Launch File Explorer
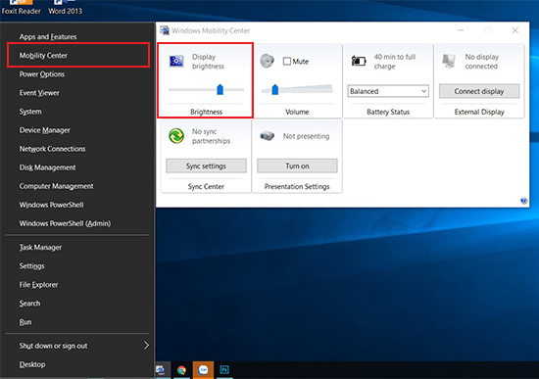539x379 pixels. 38,285
